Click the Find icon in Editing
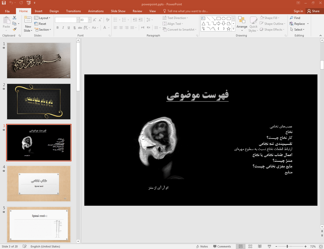The height and width of the screenshot is (249, 324). pos(295,18)
